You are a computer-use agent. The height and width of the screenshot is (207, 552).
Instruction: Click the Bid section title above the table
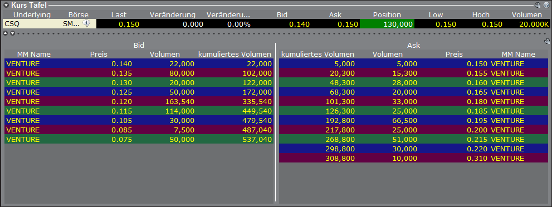point(139,45)
